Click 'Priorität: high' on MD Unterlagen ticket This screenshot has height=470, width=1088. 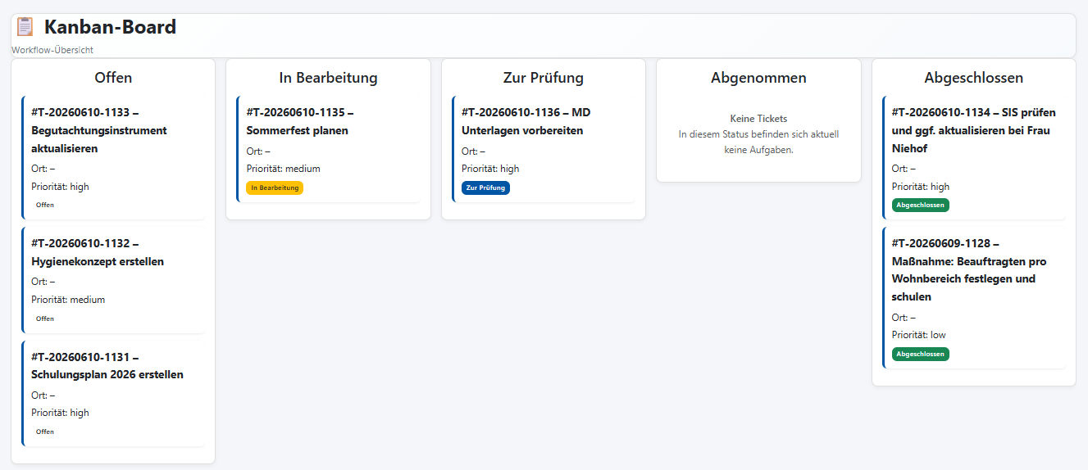point(490,169)
